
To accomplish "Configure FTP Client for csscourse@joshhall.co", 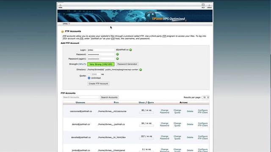I will pos(203,111).
